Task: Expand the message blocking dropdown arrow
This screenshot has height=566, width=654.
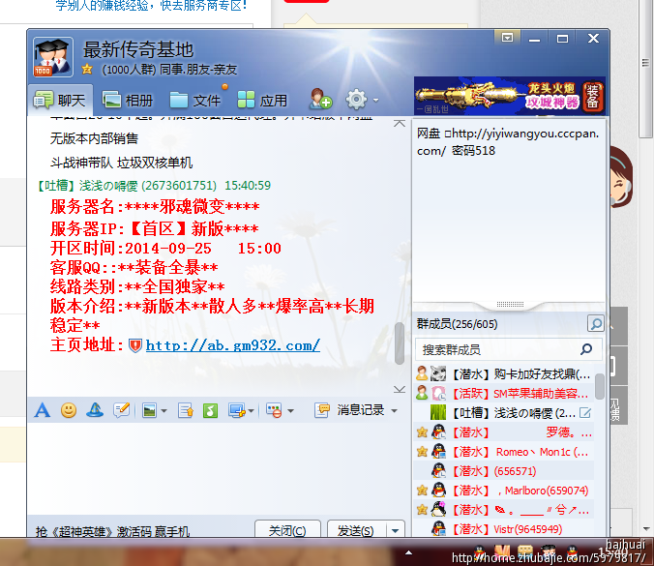Action: [x=290, y=411]
